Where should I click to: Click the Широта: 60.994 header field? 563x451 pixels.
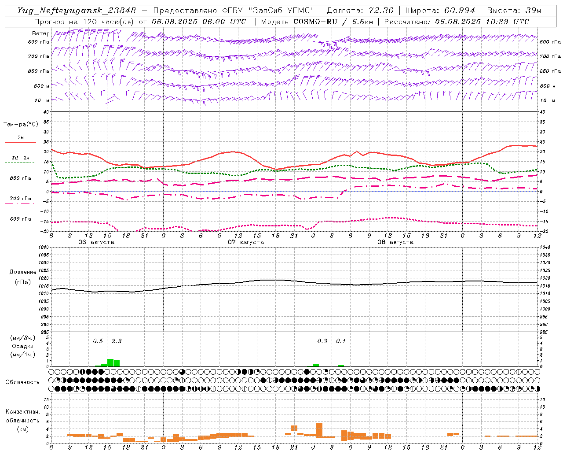(440, 11)
